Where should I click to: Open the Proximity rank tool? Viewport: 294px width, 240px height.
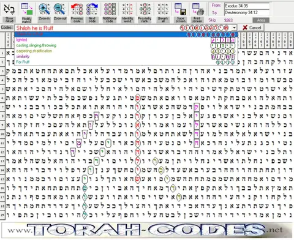point(145,13)
